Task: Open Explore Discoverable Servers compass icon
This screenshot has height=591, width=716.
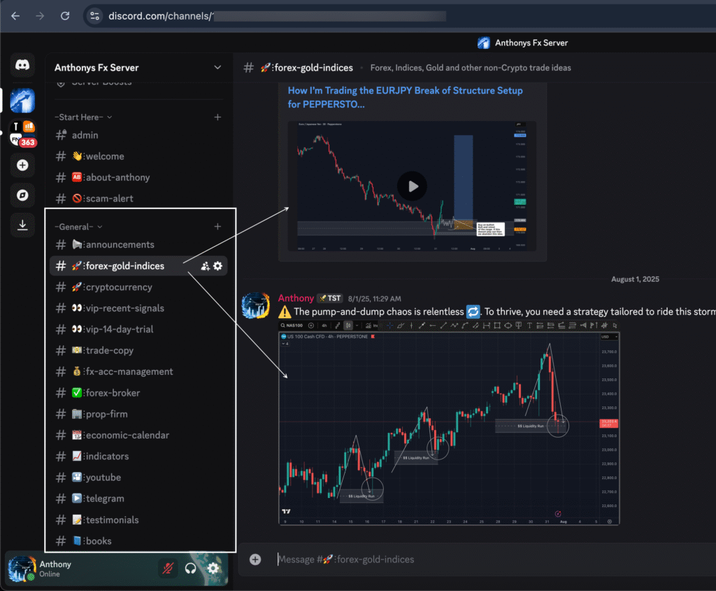Action: [22, 195]
